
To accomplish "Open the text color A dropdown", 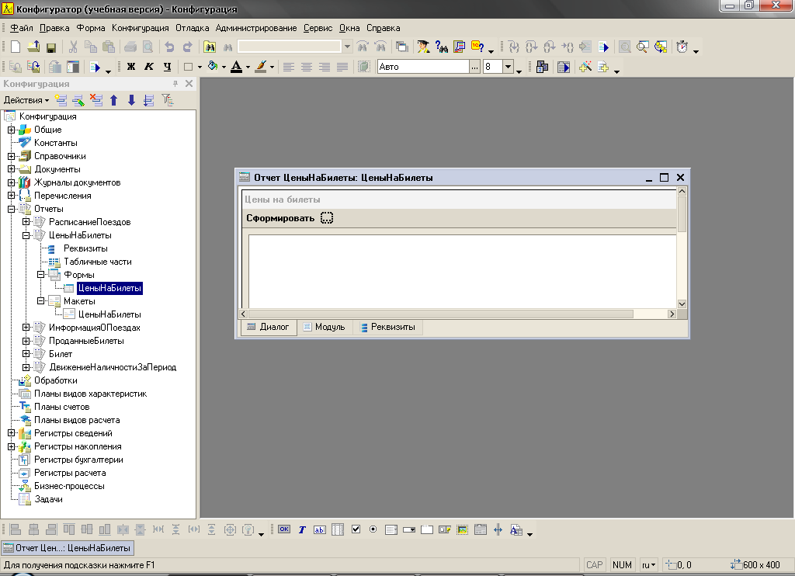I will [x=248, y=68].
